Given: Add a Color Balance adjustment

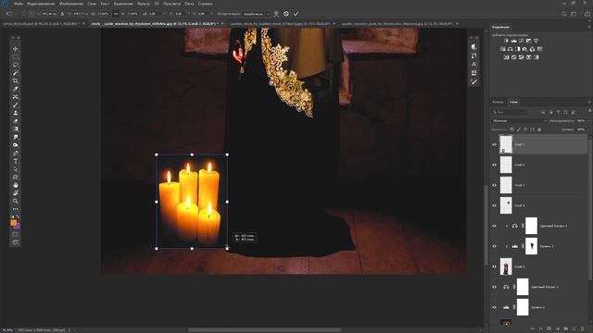Looking at the screenshot, I should tap(511, 49).
